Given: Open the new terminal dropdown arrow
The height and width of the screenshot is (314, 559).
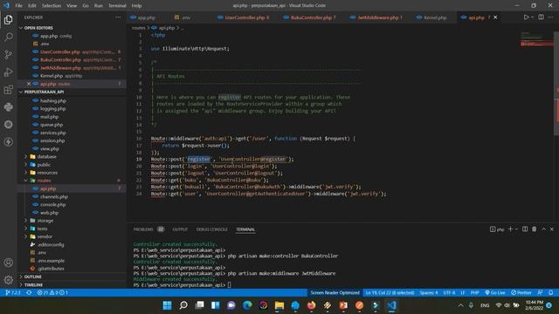Looking at the screenshot, I should pyautogui.click(x=516, y=229).
